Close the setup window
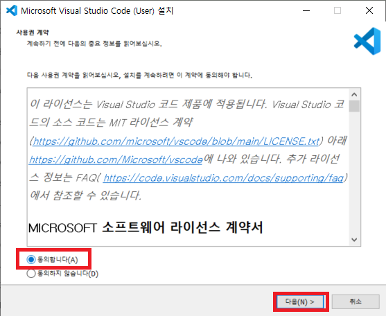Screen dimensions: 386x316 tap(369, 10)
